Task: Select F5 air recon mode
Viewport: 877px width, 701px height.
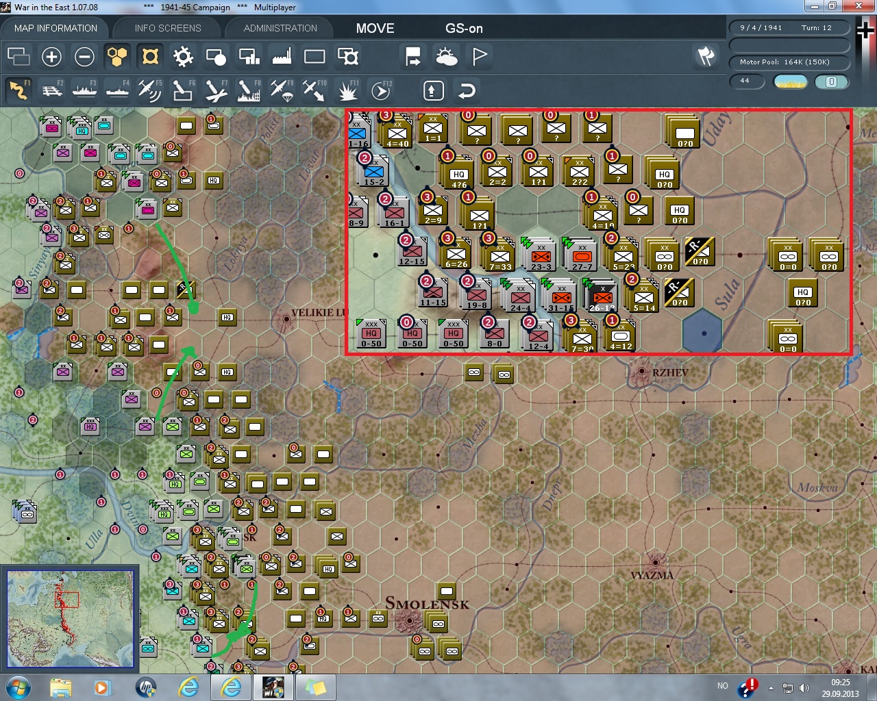Action: pos(150,90)
